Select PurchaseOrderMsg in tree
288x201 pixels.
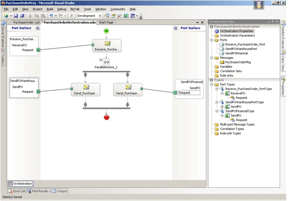pos(238,62)
